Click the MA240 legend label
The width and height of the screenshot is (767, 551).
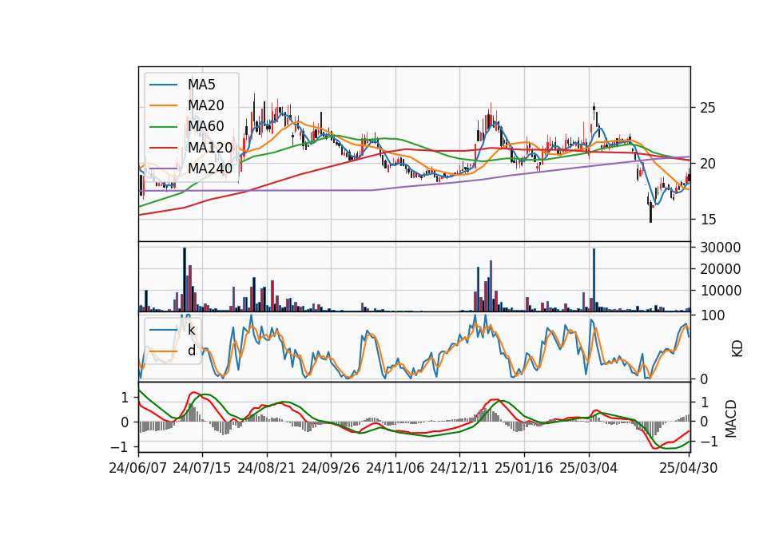click(210, 168)
